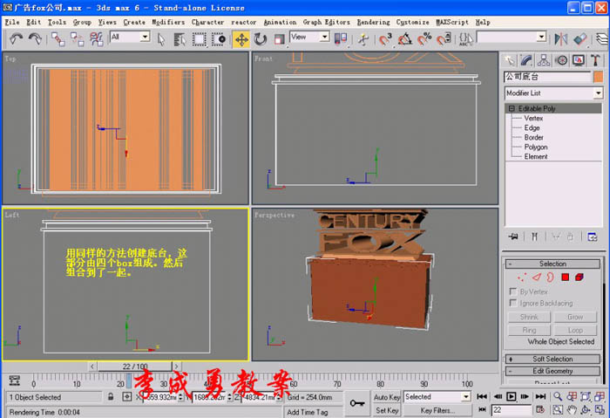The height and width of the screenshot is (418, 610).
Task: Click the Unlink Selection icon
Action: point(77,39)
